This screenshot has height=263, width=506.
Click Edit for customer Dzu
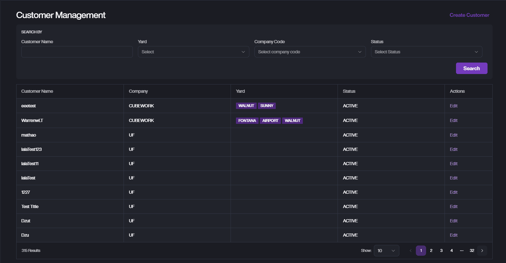click(x=453, y=235)
